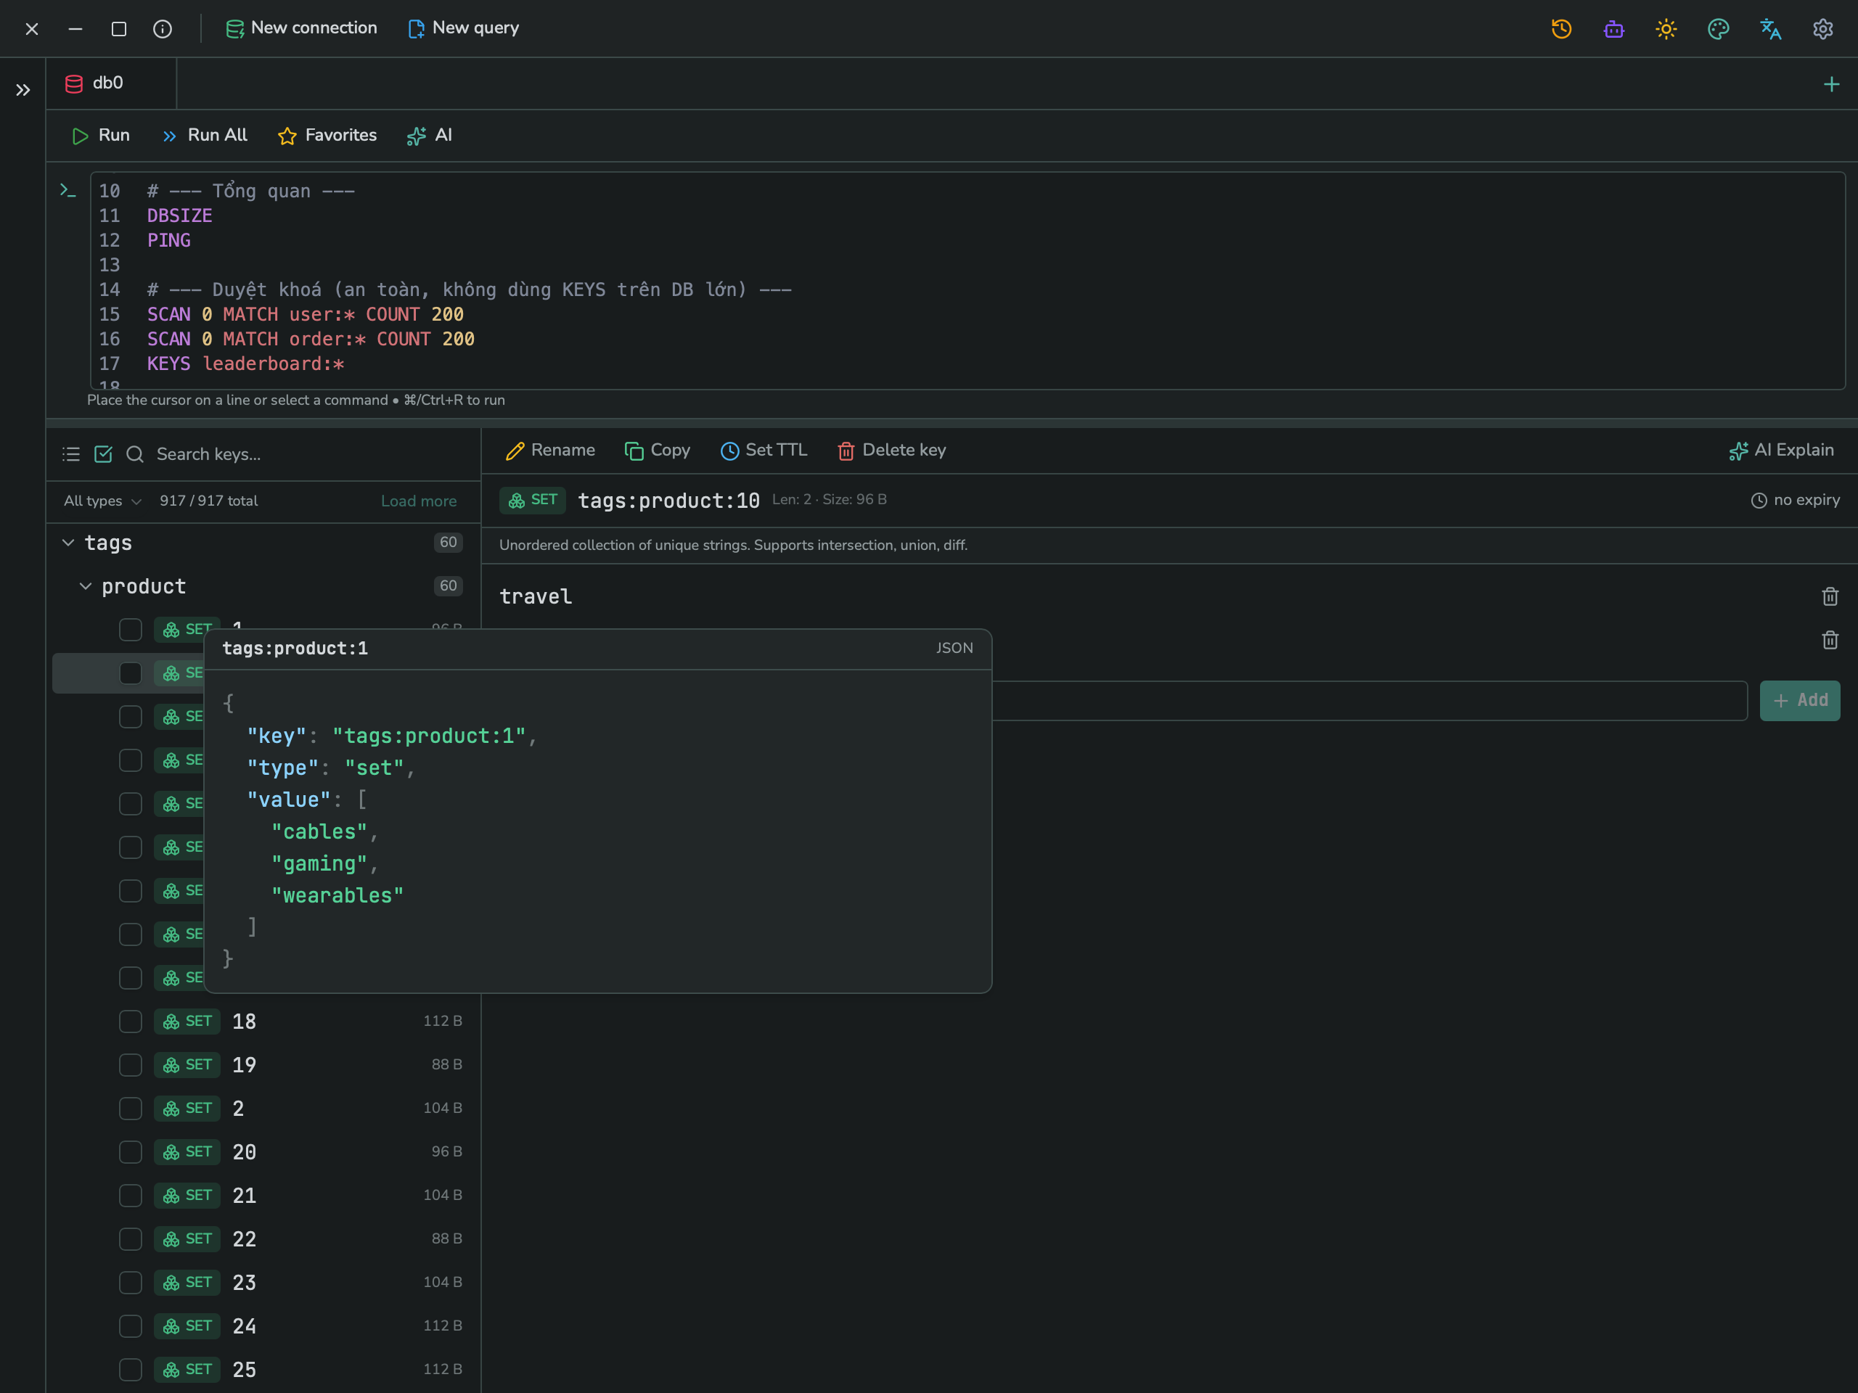
Task: Click Set TTL action
Action: (x=764, y=451)
